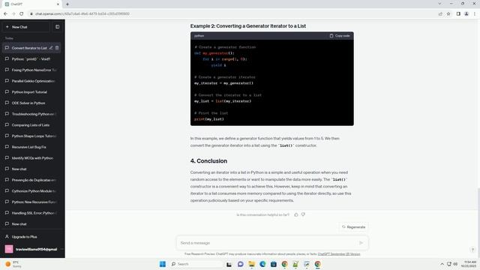Open a new browser tab with plus button
Viewport: 480px width, 270px height.
(x=67, y=4)
